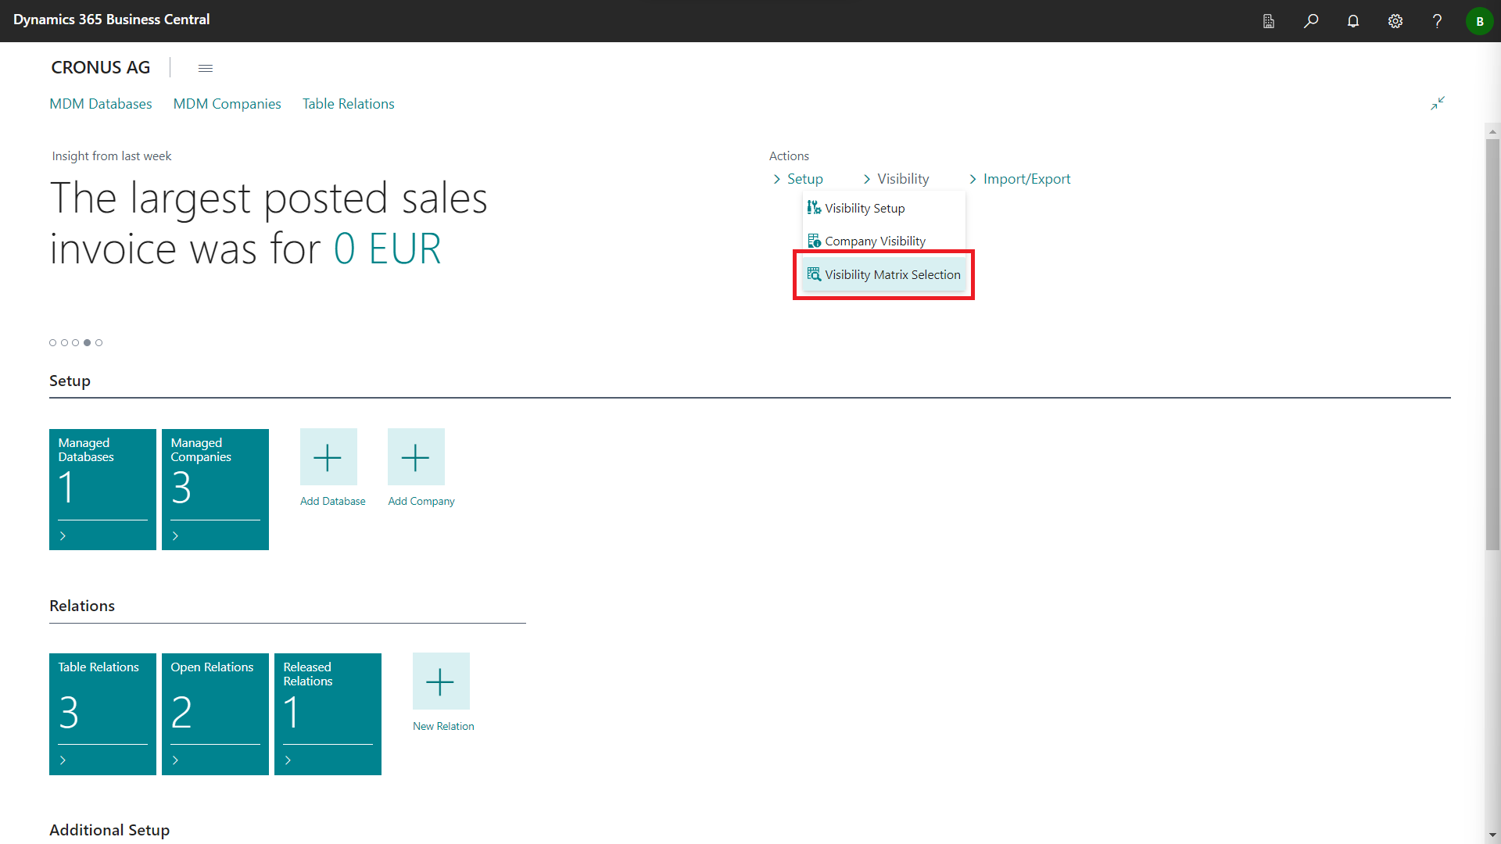Click the Add Database plus tile
The image size is (1501, 844).
coord(328,456)
